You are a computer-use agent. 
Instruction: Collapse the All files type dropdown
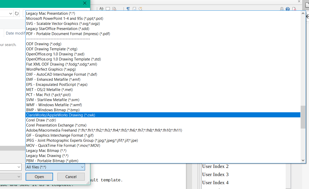(82, 167)
